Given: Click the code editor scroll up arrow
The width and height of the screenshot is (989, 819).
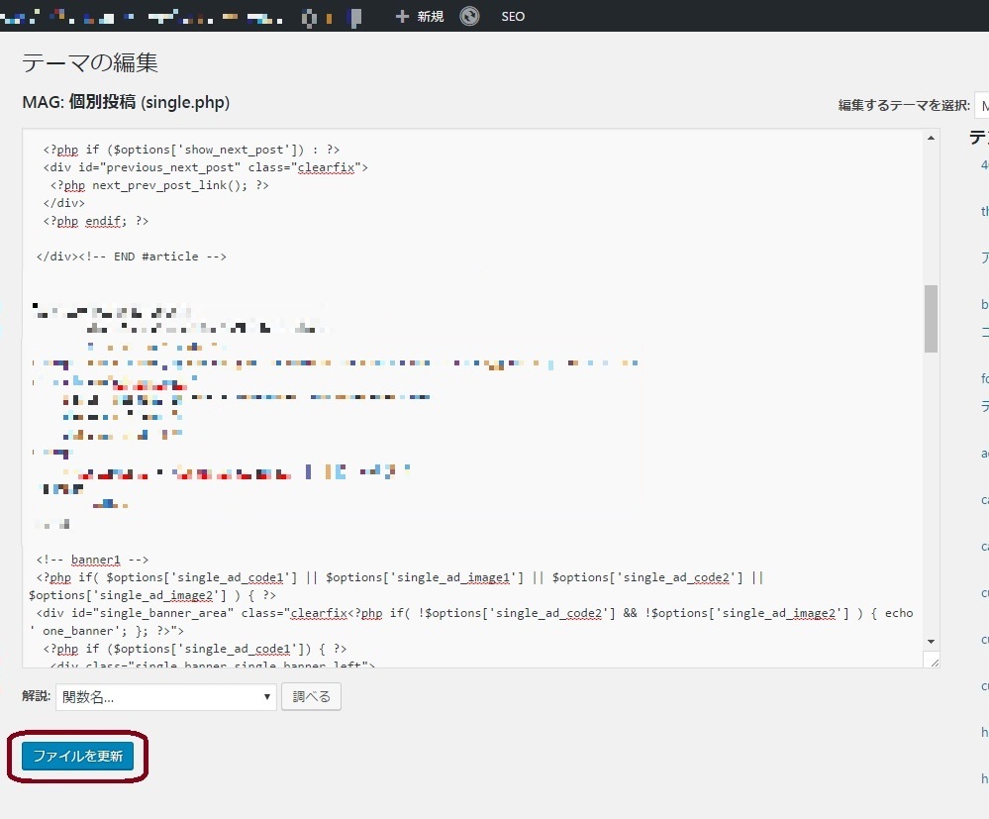Looking at the screenshot, I should 931,138.
